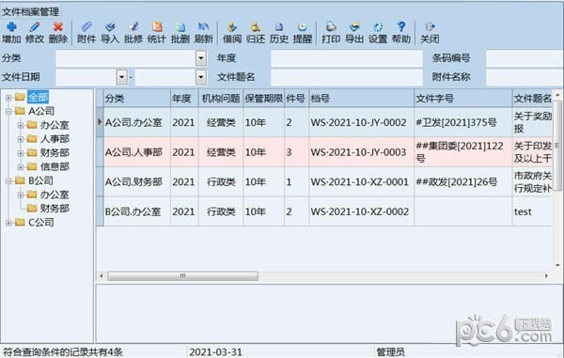This screenshot has height=358, width=564.
Task: Click the cell ##政发[2021]26号
Action: coord(463,182)
